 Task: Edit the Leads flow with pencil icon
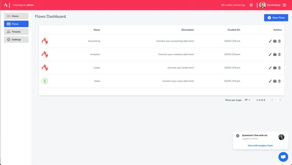click(270, 68)
